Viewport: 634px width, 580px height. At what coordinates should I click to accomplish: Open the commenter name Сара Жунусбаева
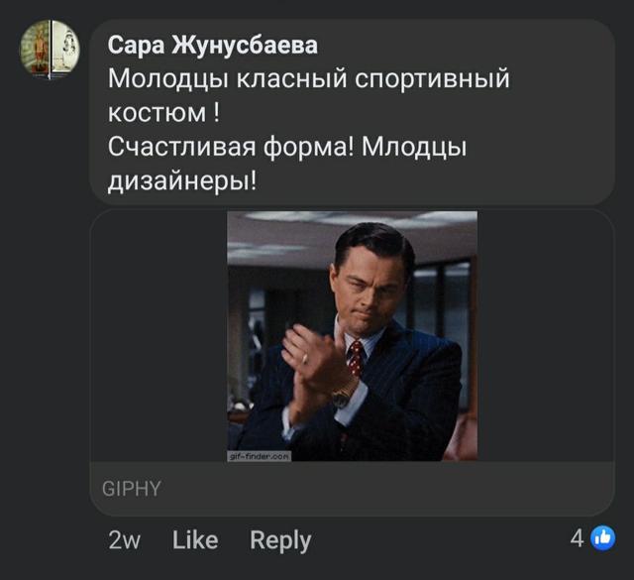(x=213, y=46)
